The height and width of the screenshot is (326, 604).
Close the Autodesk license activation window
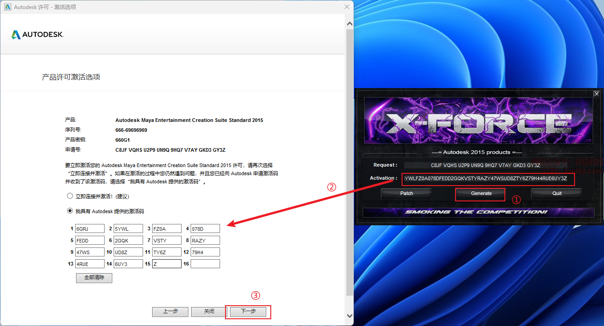tap(347, 7)
